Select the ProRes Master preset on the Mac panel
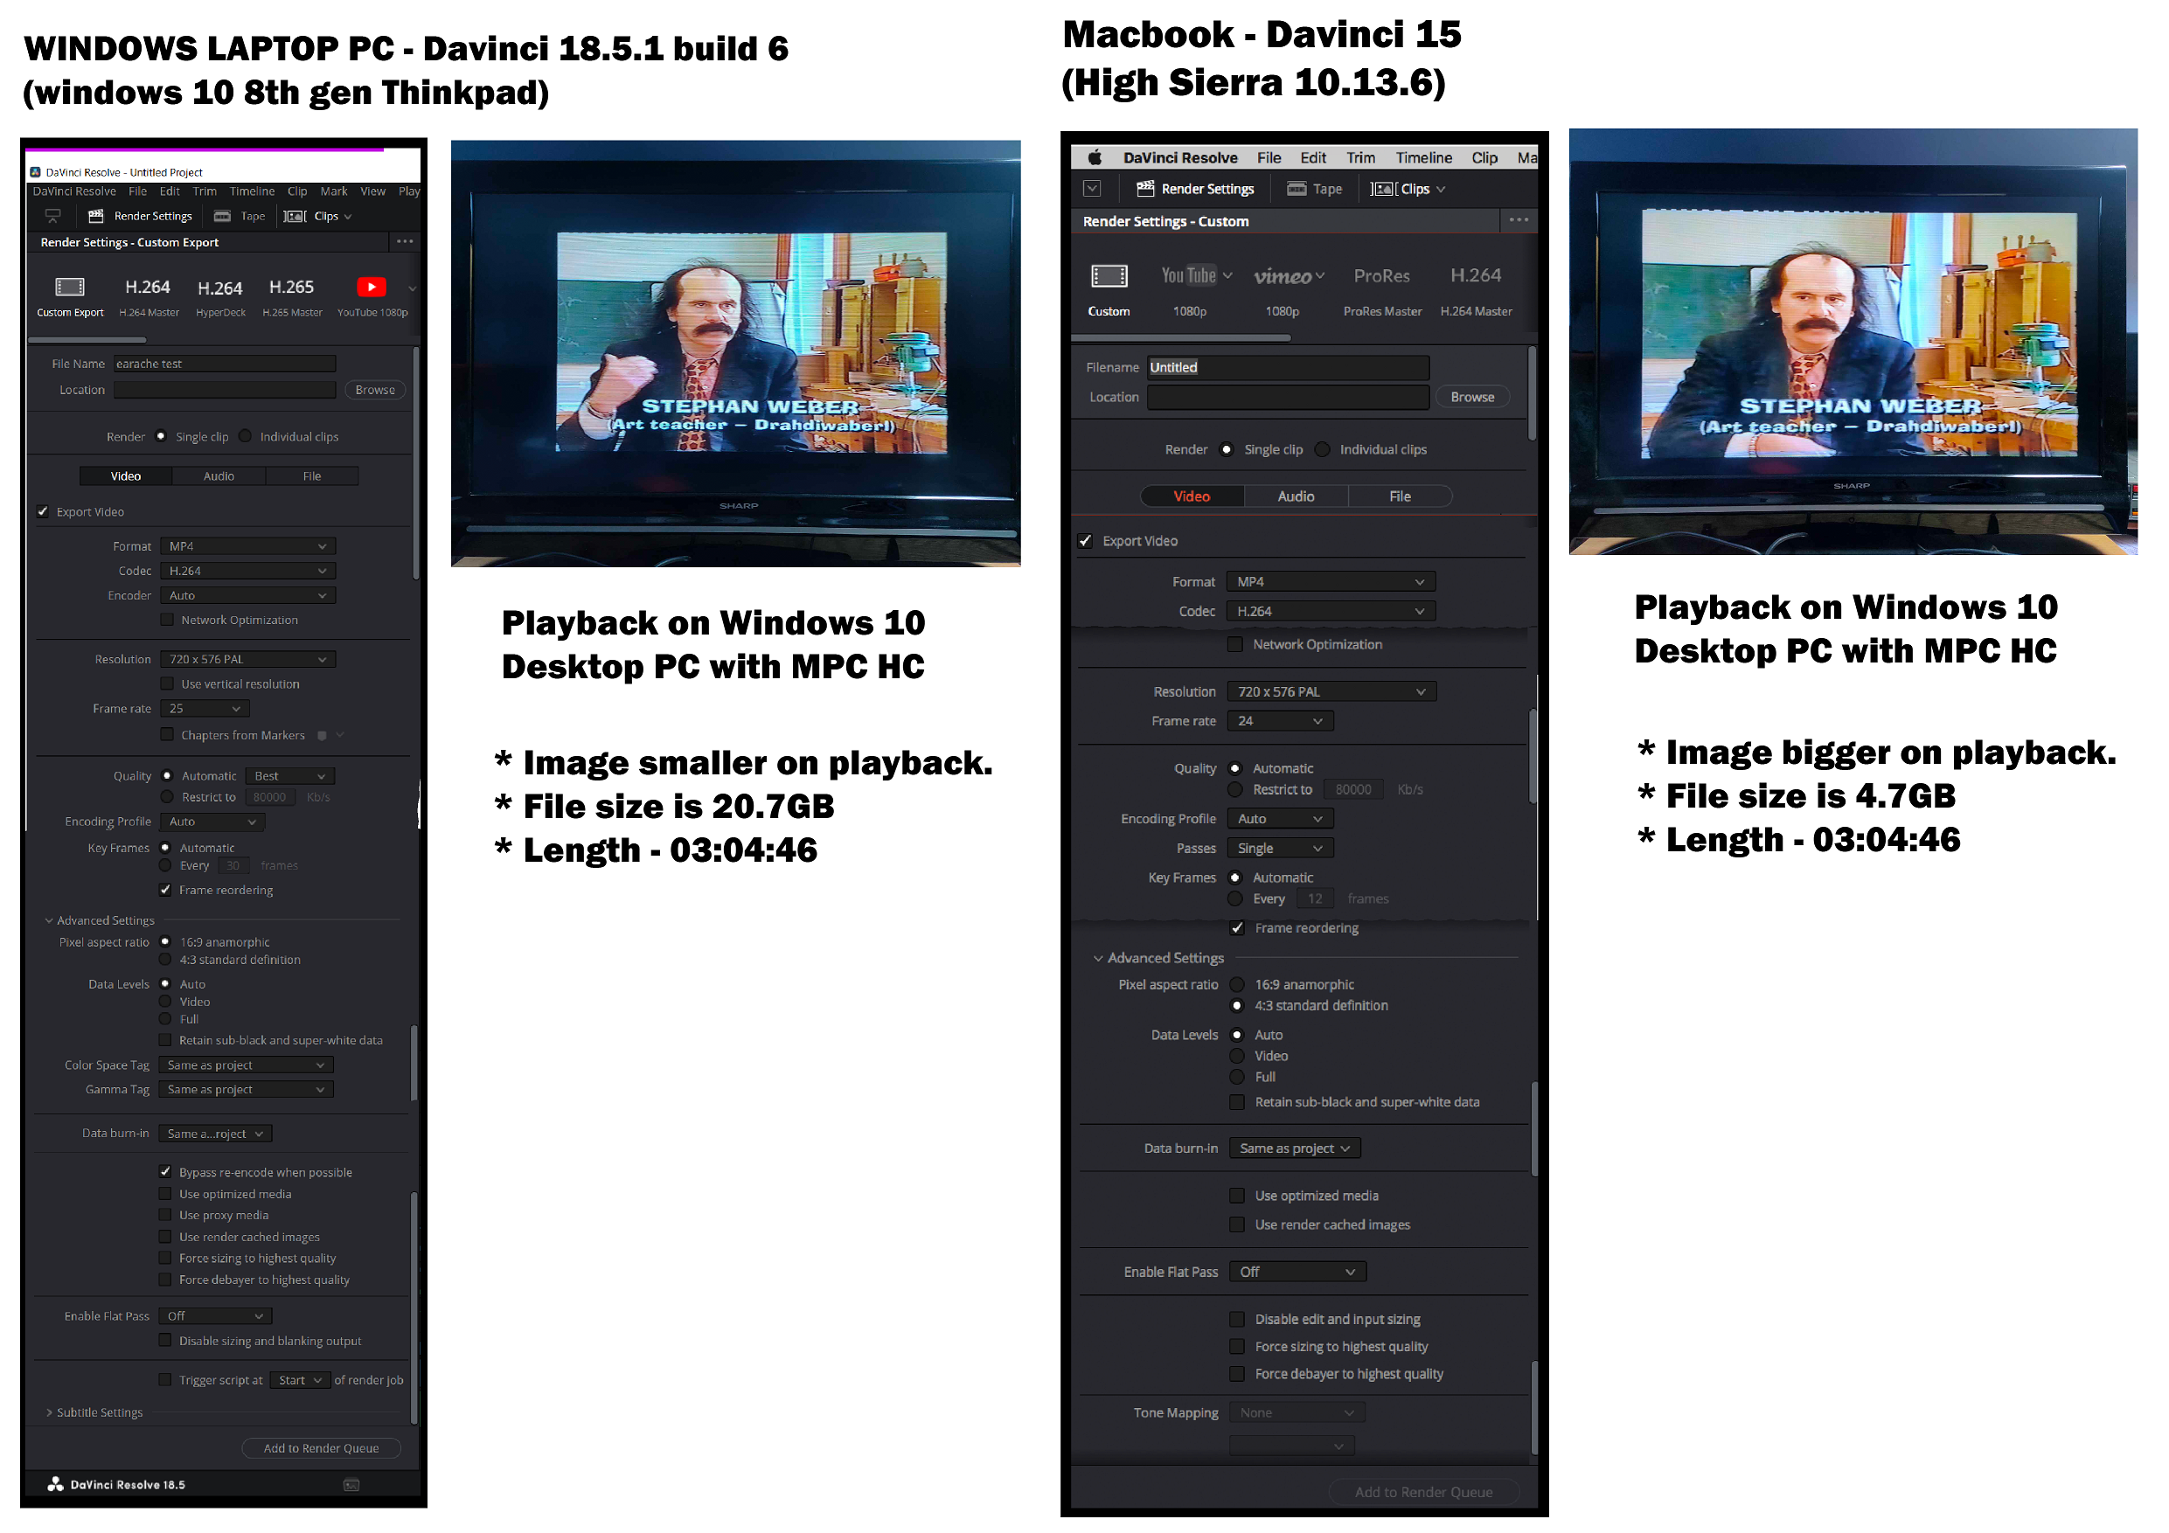 (x=1381, y=277)
